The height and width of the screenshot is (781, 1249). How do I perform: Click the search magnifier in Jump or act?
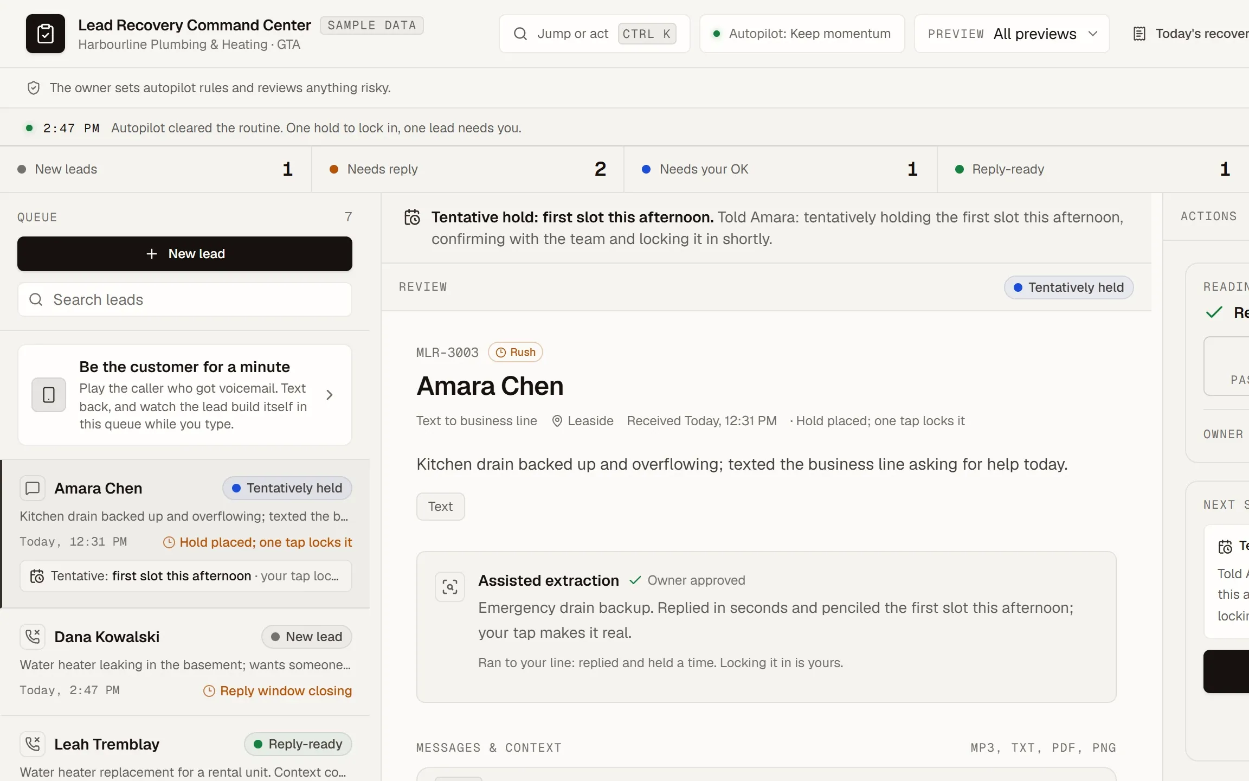520,34
